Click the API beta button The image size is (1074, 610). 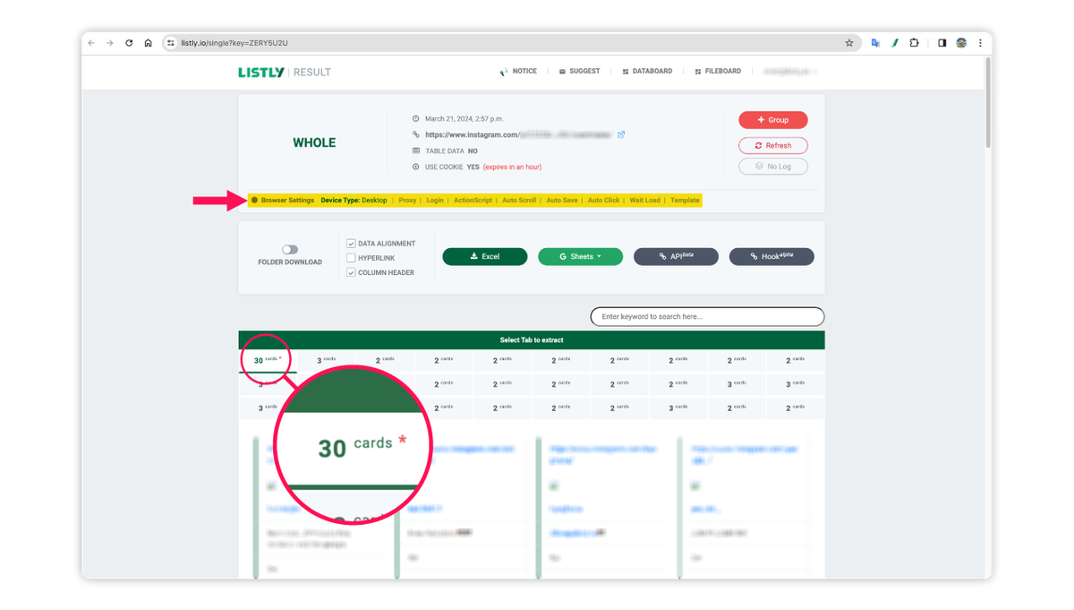coord(676,256)
